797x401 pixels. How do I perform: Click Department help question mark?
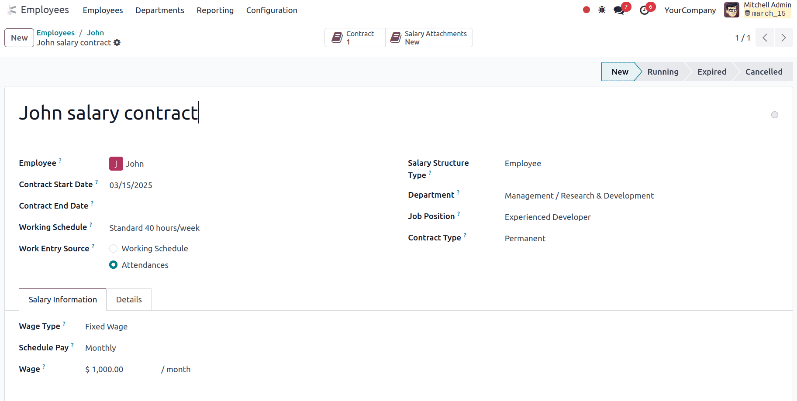coord(458,192)
